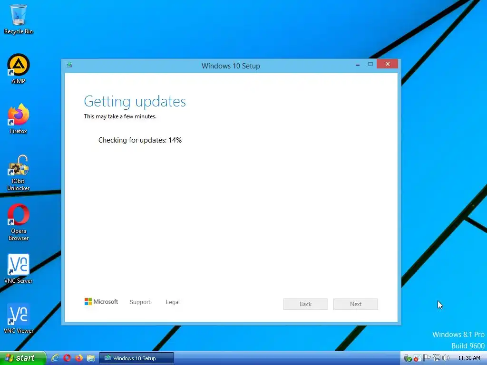Click the Back button

(306, 304)
